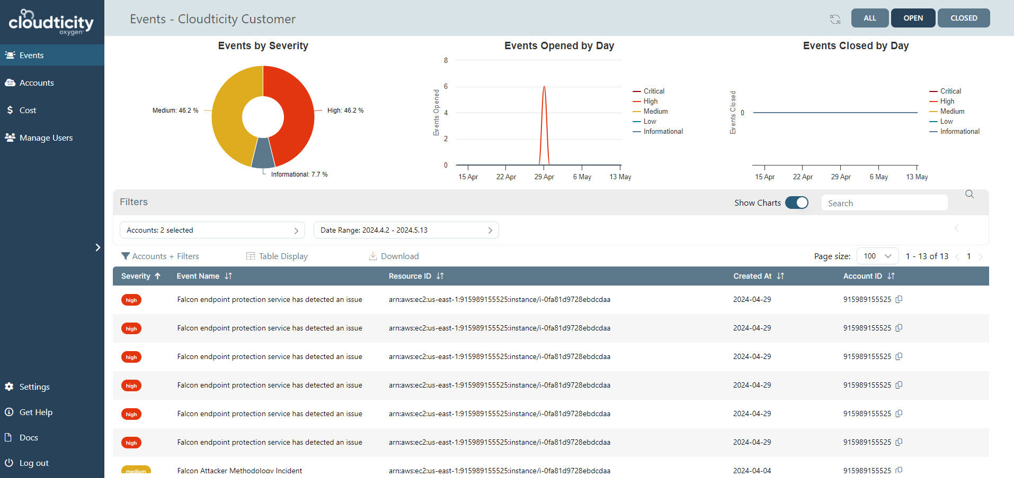Toggle the Show Charts switch
The width and height of the screenshot is (1014, 478).
(x=796, y=203)
